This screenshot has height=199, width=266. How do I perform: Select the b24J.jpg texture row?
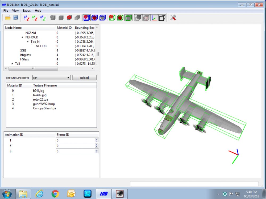coord(51,91)
